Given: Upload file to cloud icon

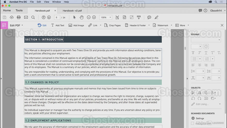Looking at the screenshot, I should pyautogui.click(x=12, y=17).
